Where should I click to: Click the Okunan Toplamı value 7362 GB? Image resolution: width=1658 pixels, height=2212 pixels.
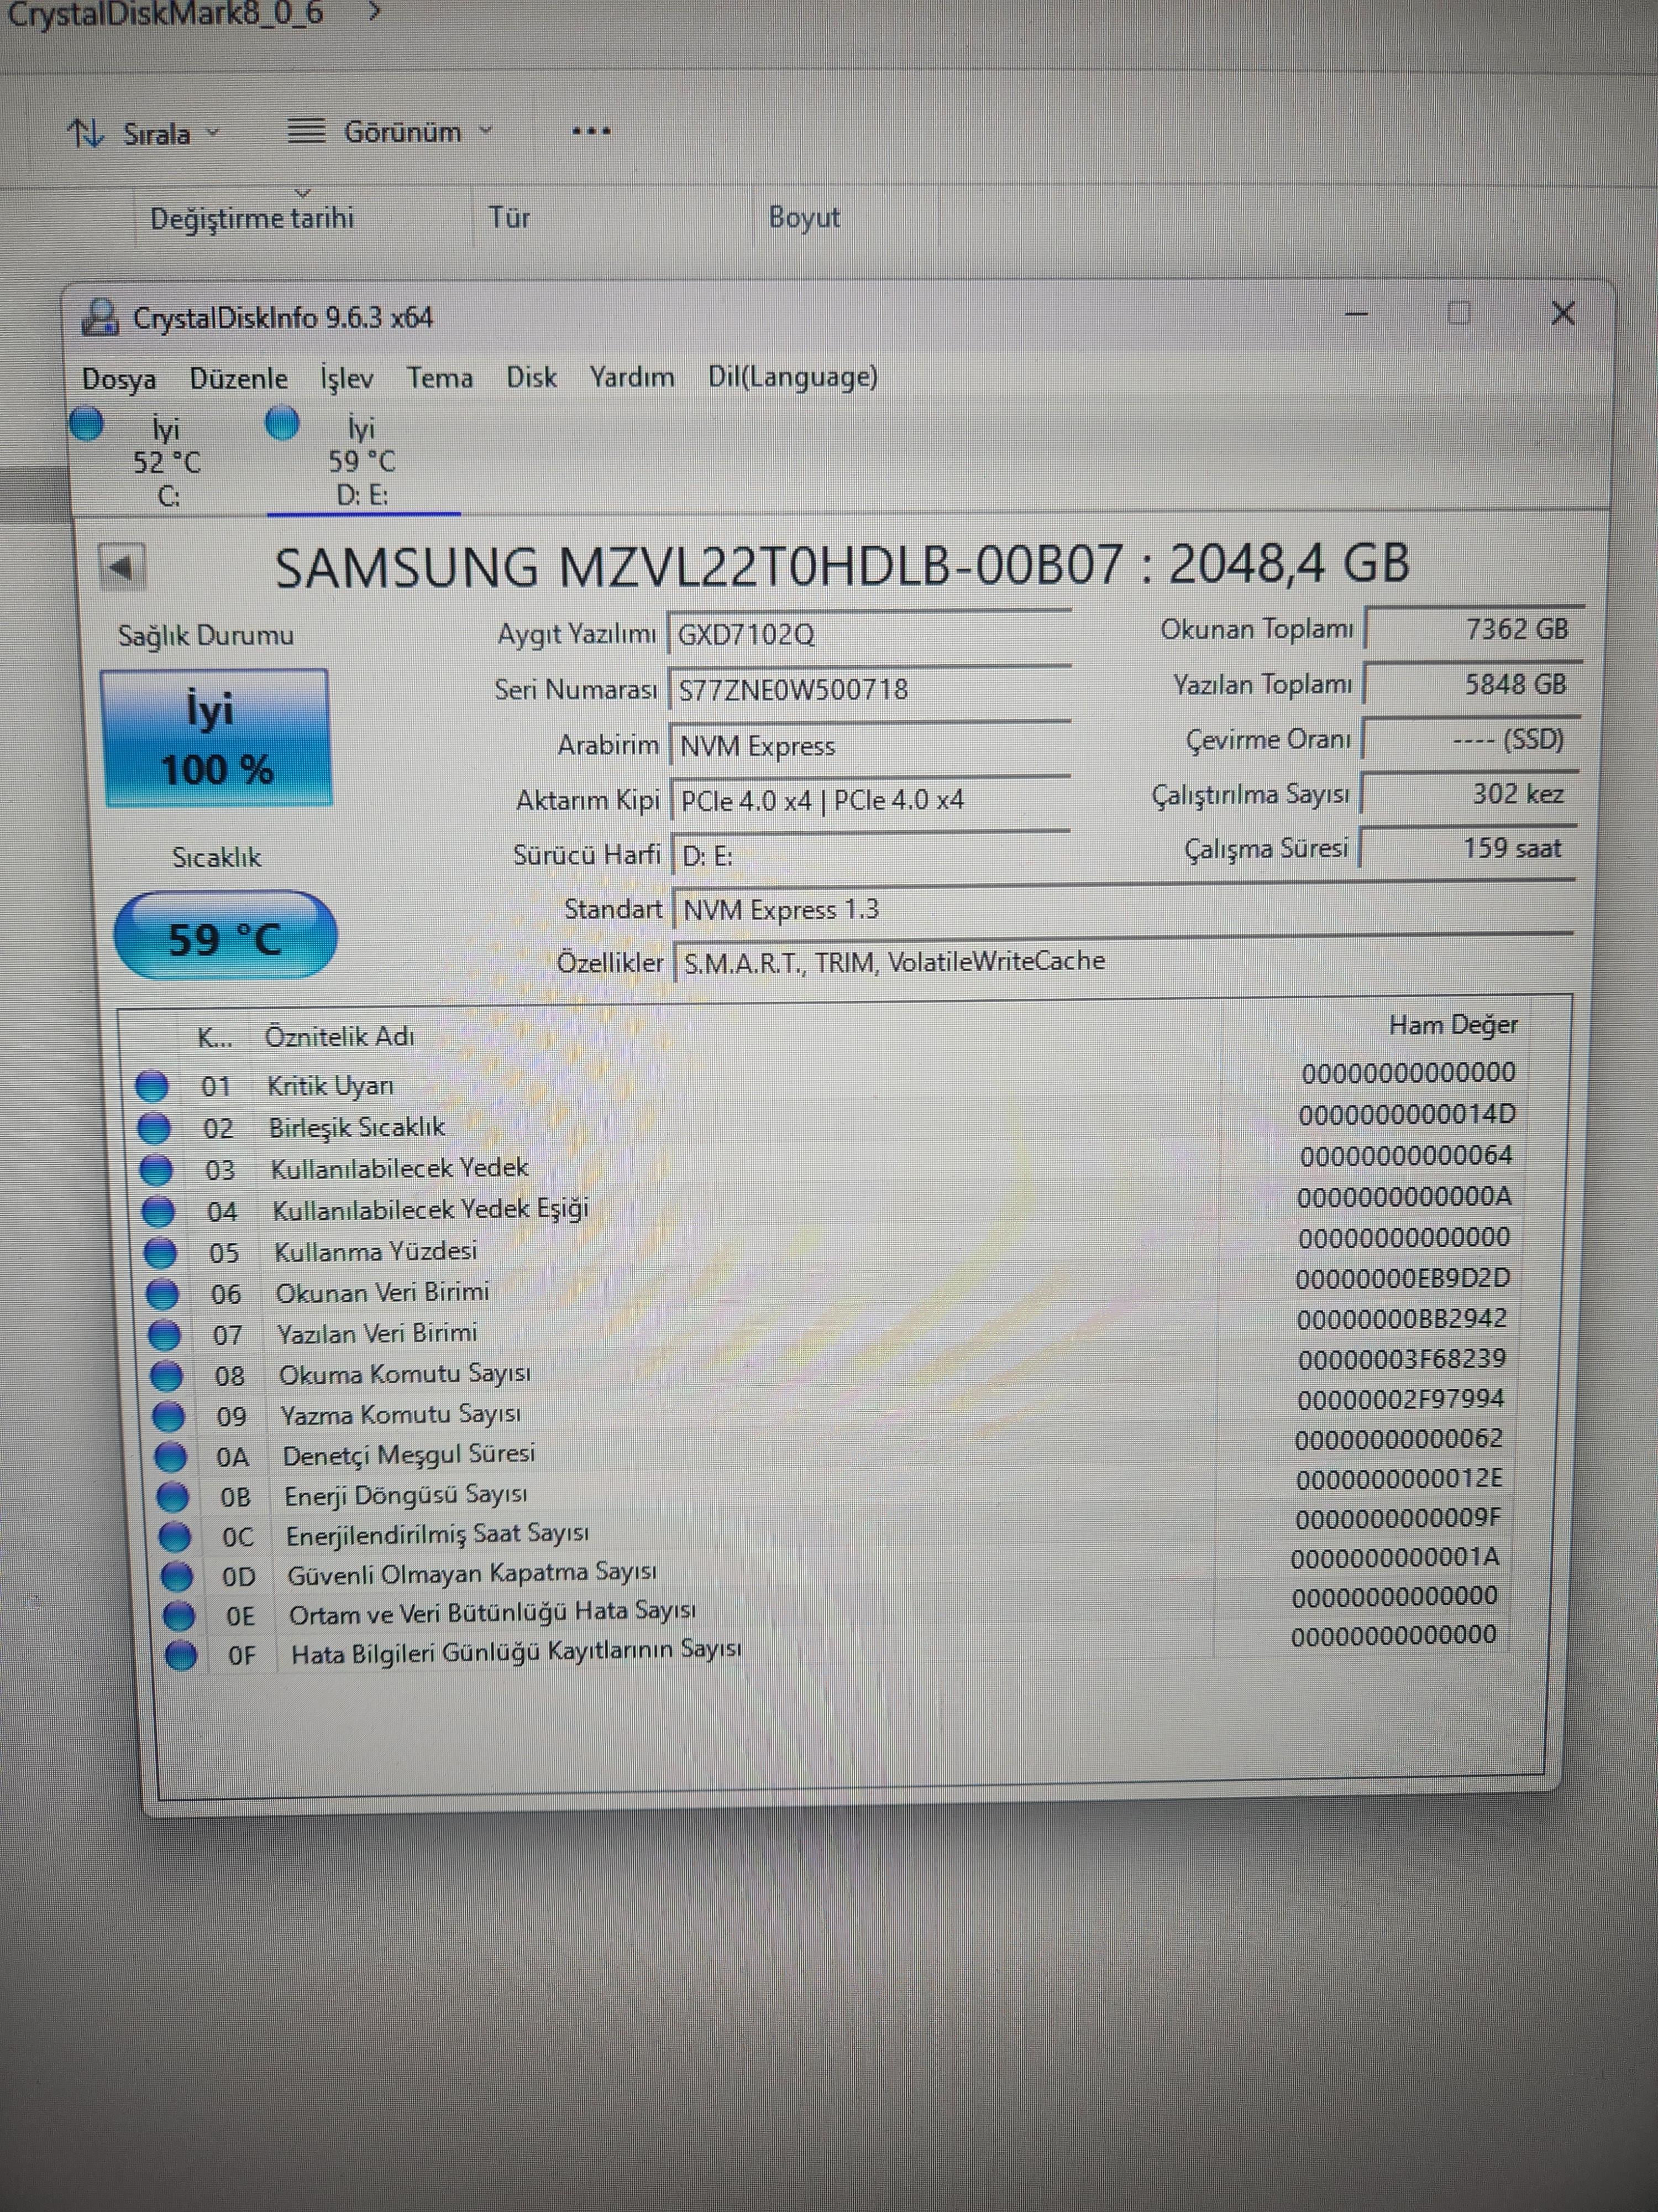click(1474, 629)
